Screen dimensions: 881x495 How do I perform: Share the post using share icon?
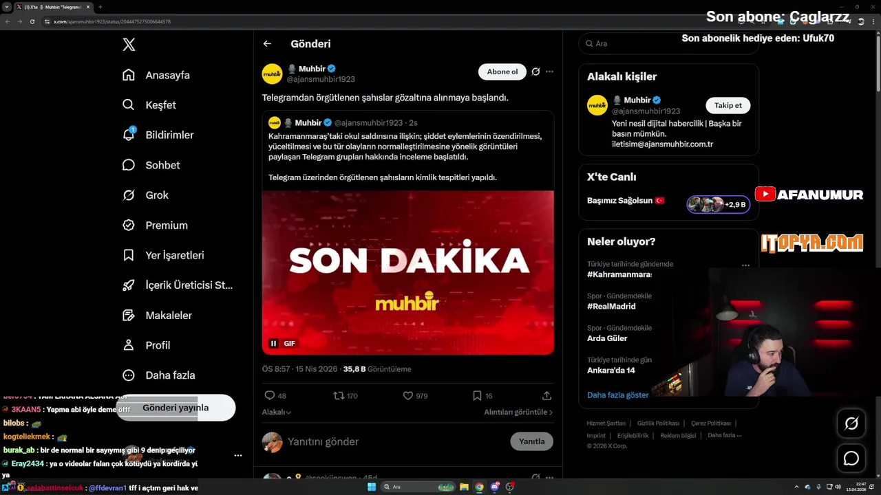click(546, 395)
